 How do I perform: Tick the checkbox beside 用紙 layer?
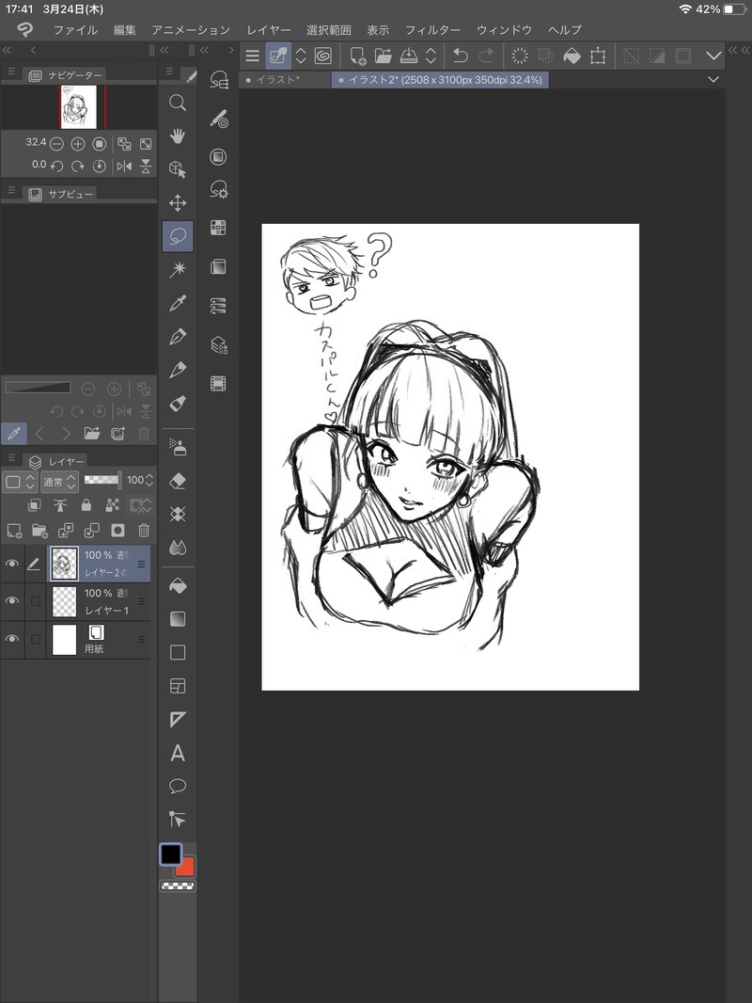tap(36, 639)
